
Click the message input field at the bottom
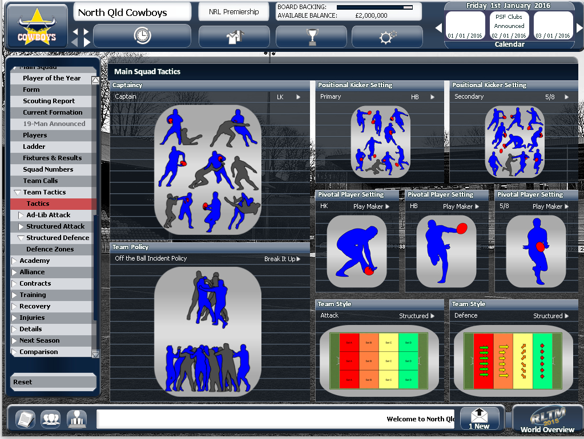(274, 419)
